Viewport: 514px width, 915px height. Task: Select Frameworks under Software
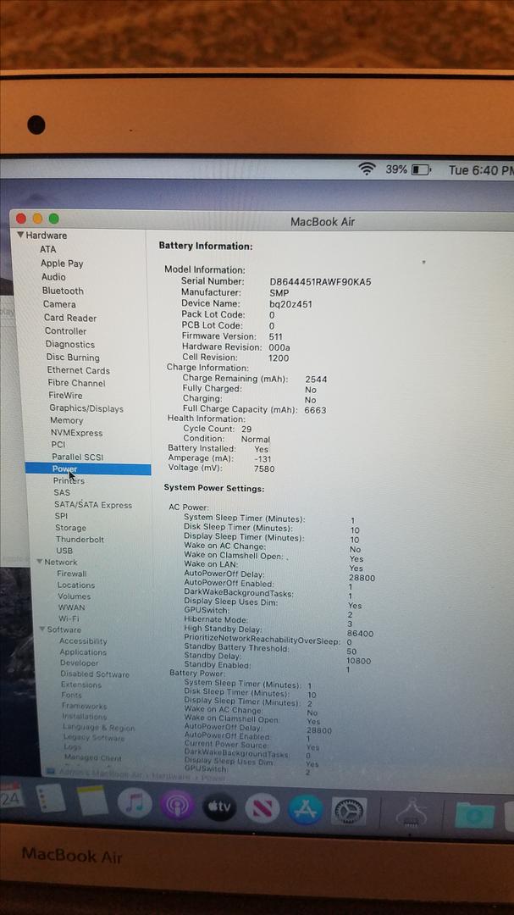pos(85,706)
